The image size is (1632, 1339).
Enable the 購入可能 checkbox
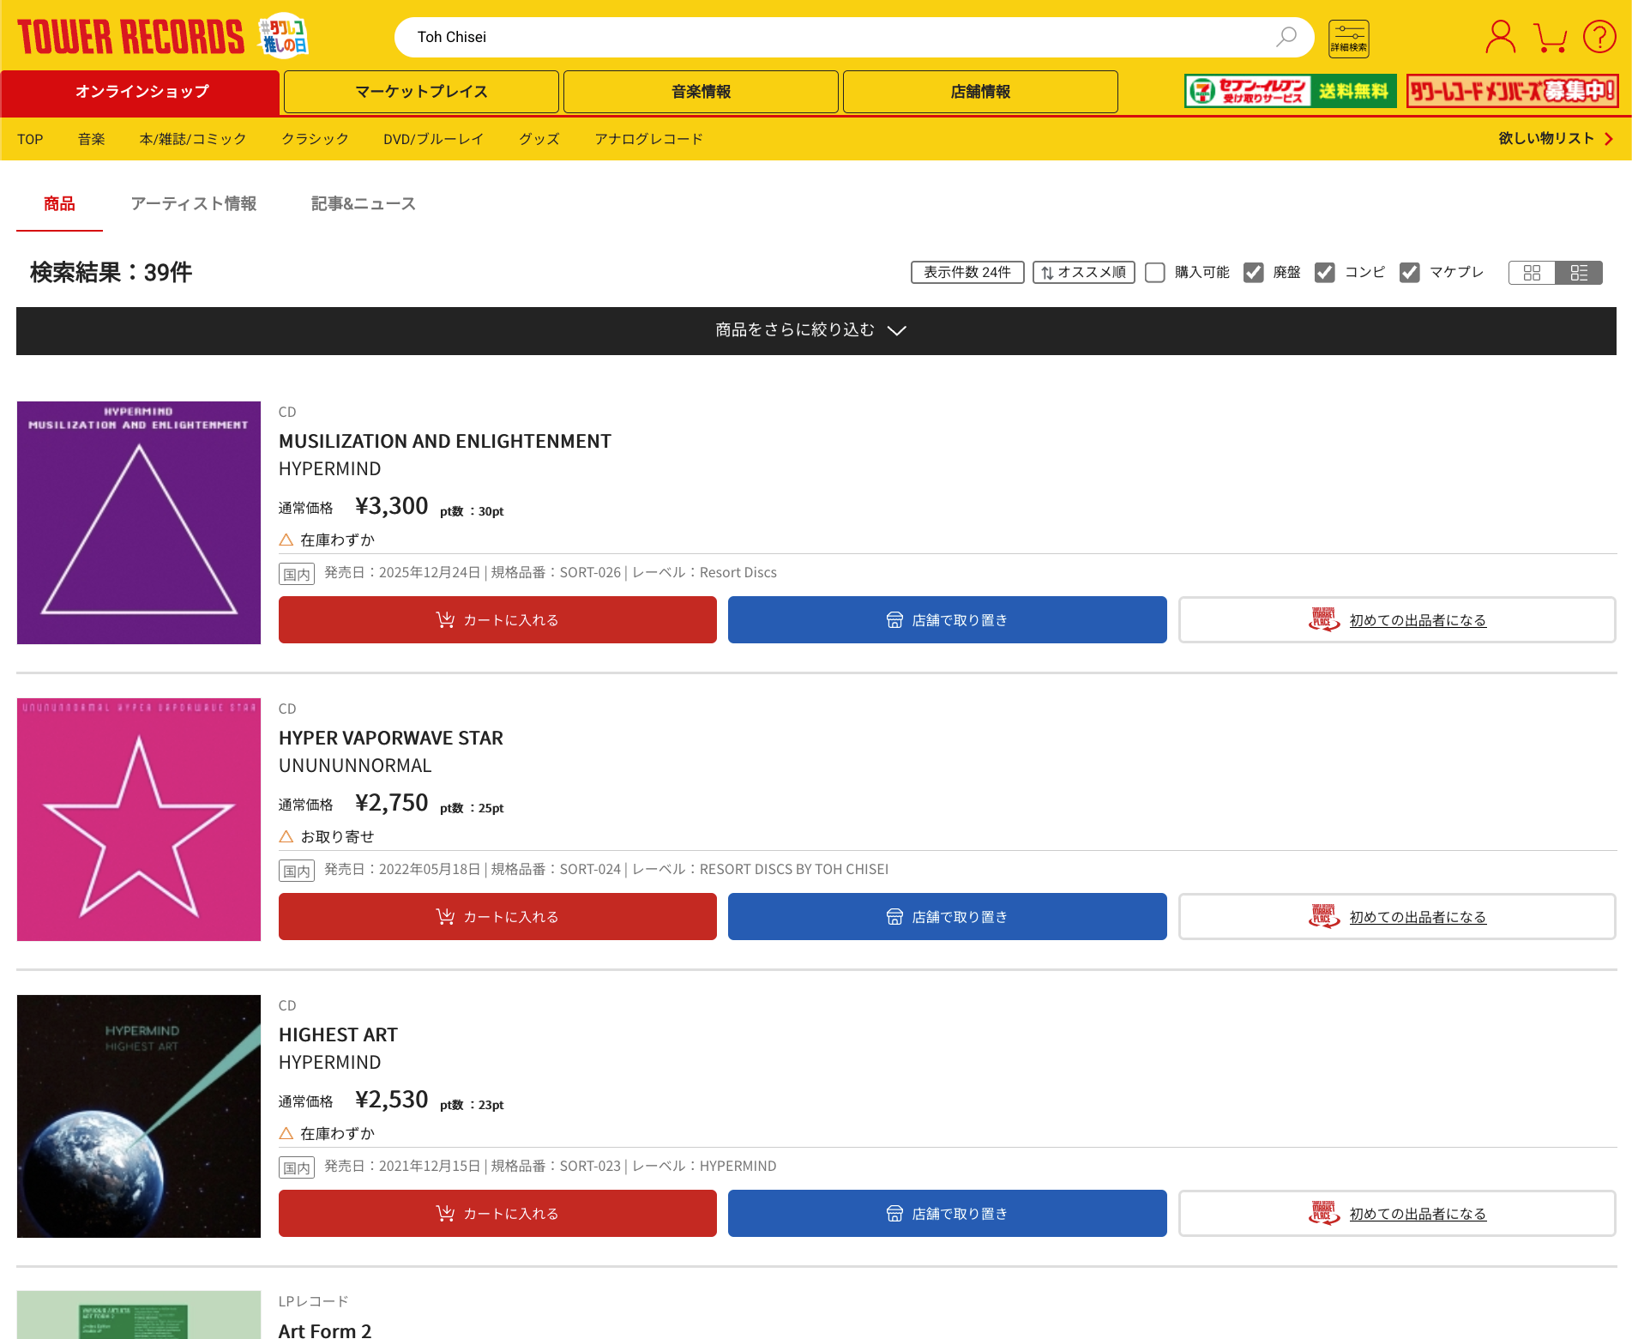click(1155, 272)
